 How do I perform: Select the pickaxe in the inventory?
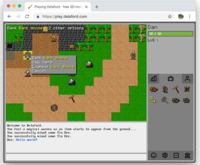tap(176, 90)
